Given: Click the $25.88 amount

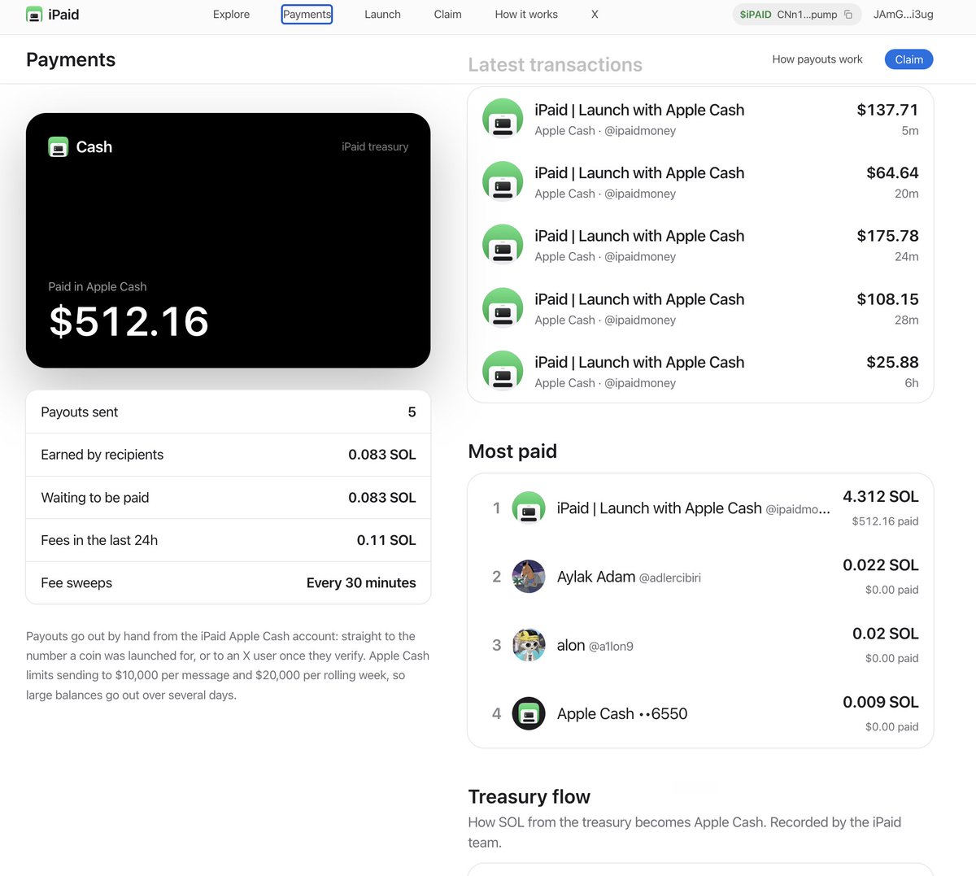Looking at the screenshot, I should [892, 362].
